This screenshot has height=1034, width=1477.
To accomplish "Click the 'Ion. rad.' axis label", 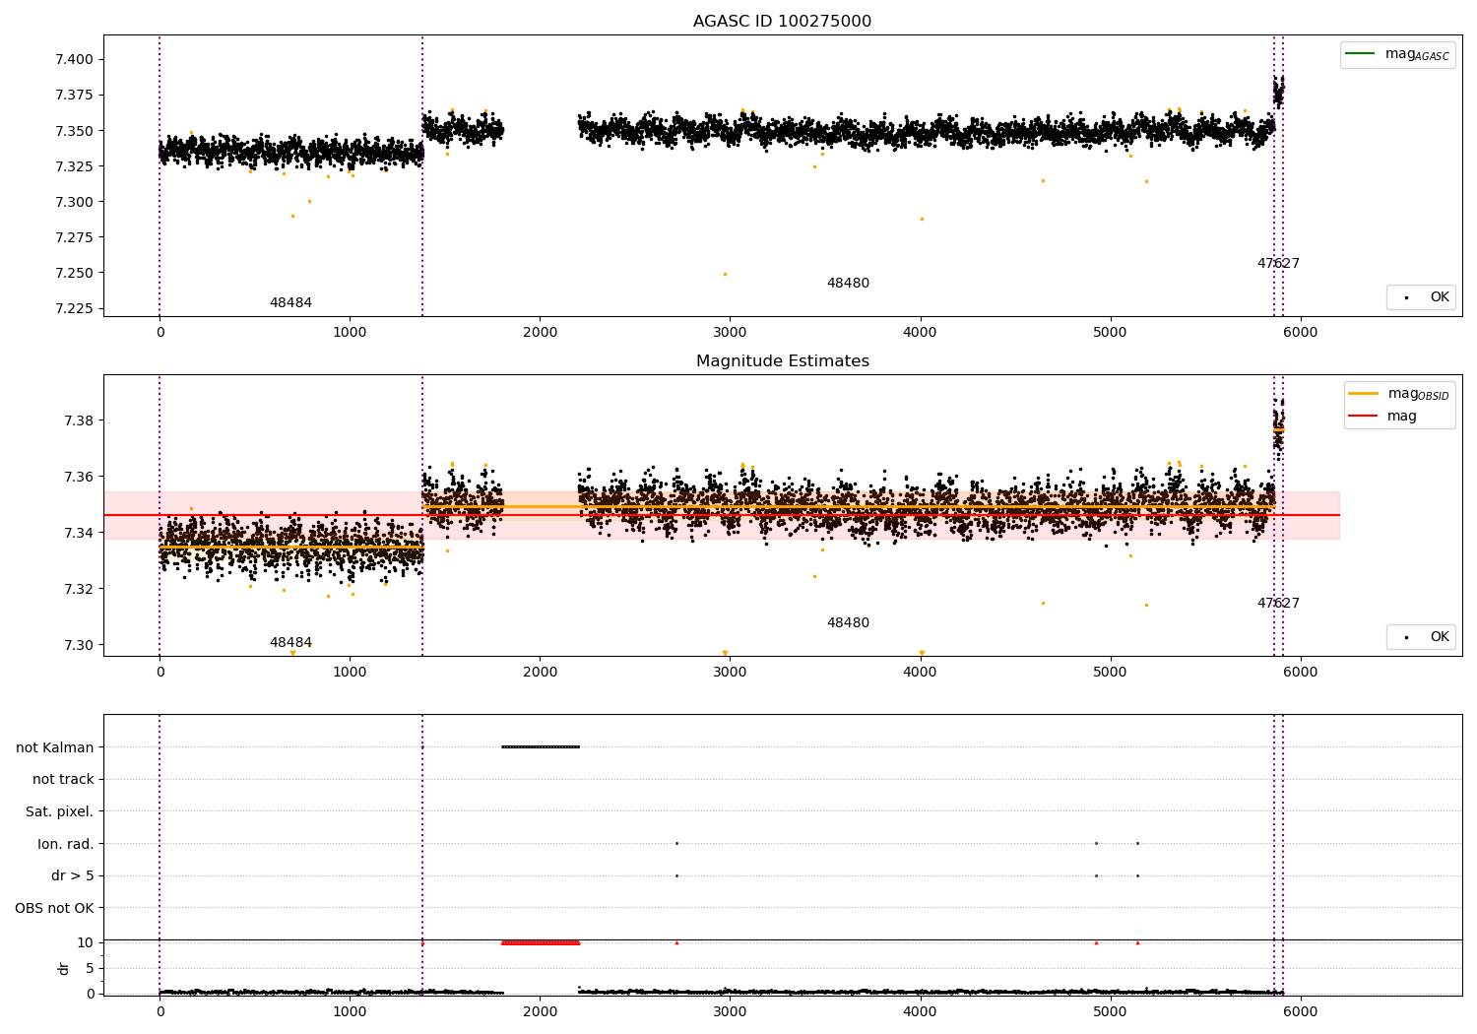I will coord(66,844).
